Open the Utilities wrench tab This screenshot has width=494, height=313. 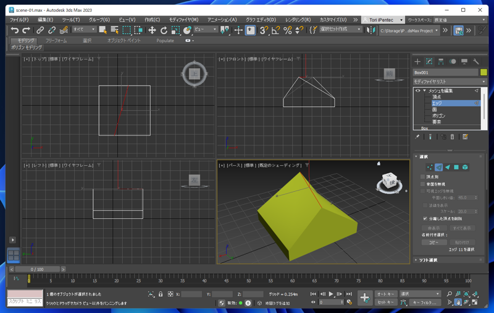pyautogui.click(x=476, y=61)
